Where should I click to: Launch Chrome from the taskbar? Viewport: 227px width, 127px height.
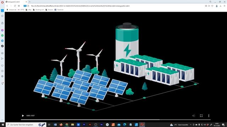(x=67, y=125)
